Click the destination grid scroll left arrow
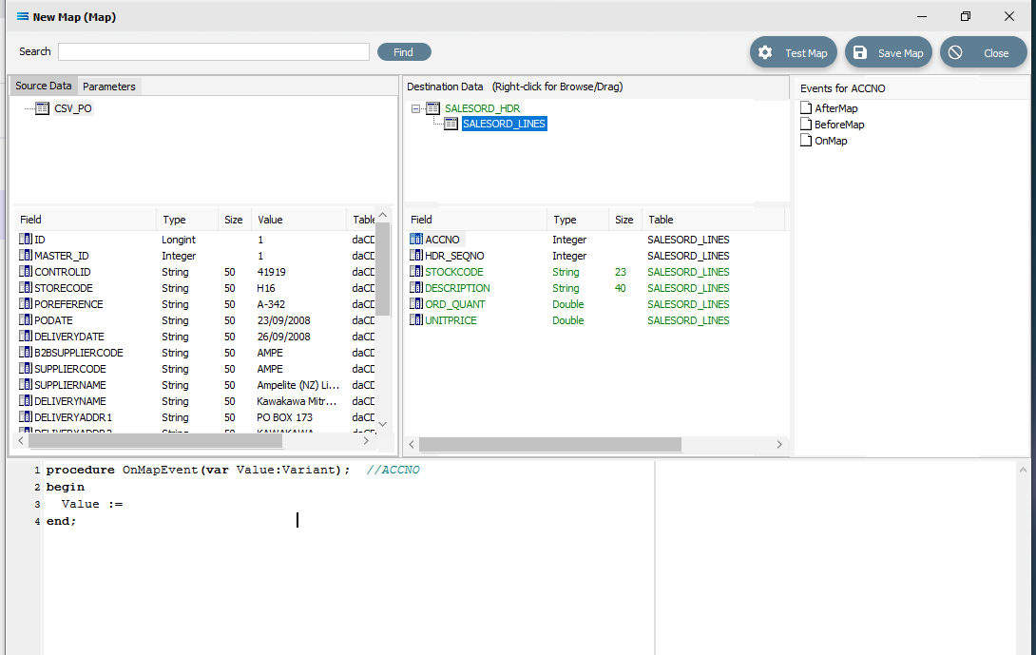Screen dimensions: 1036x655 click(412, 445)
